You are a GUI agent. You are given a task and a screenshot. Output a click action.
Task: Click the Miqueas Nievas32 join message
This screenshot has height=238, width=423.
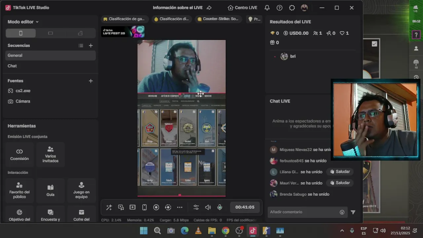coord(300,150)
